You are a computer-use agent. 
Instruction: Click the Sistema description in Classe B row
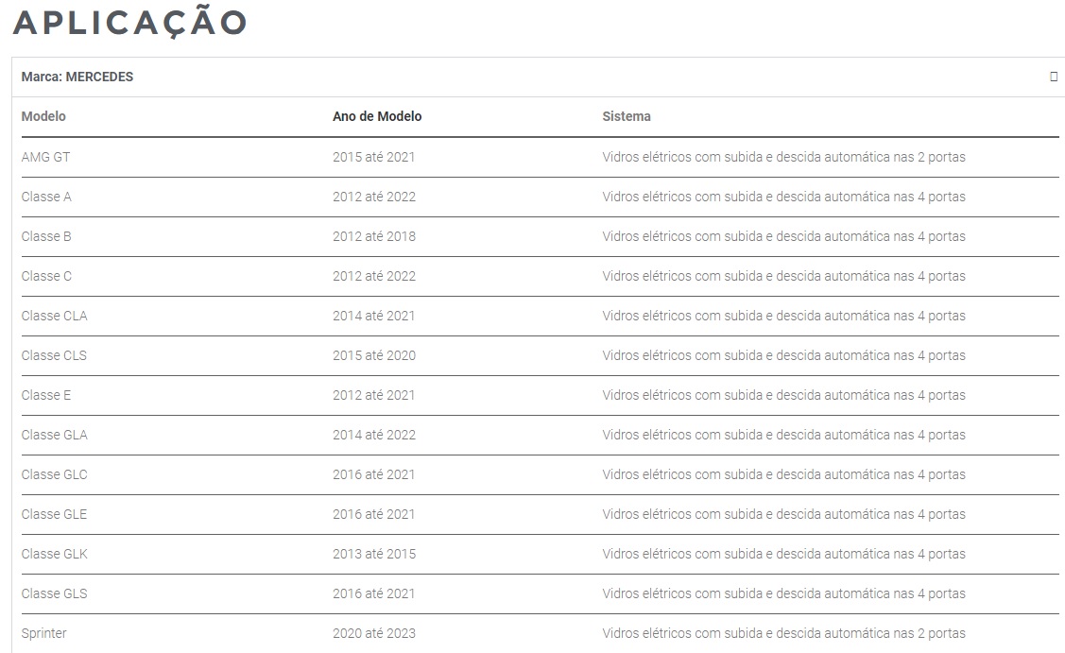click(x=783, y=236)
